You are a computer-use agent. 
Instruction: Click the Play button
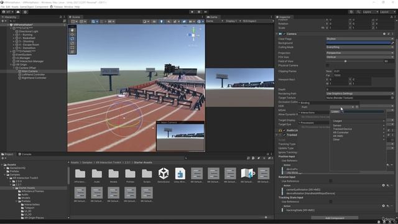(x=192, y=12)
